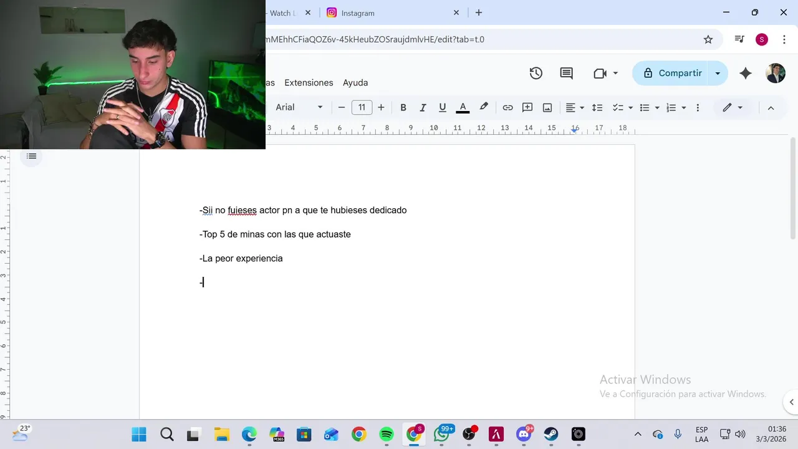Open the text color picker
This screenshot has height=449, width=798.
tap(463, 107)
